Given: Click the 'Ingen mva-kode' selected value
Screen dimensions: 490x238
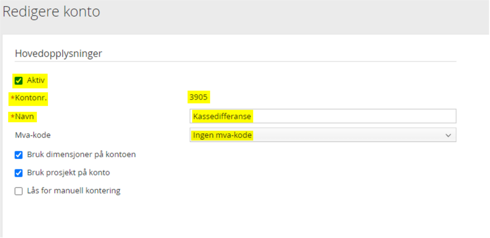Looking at the screenshot, I should tap(222, 135).
